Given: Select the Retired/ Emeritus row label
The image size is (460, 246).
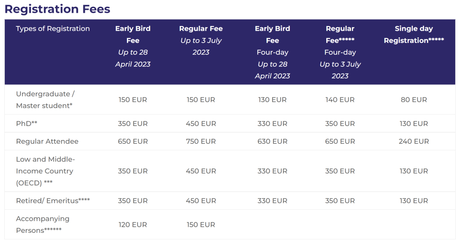Looking at the screenshot, I should pos(53,201).
